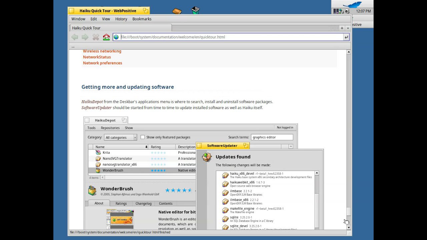Screen dimensions: 427x240
Task: Open Repositories menu in HaikuDepot picture
Action: pos(110,128)
